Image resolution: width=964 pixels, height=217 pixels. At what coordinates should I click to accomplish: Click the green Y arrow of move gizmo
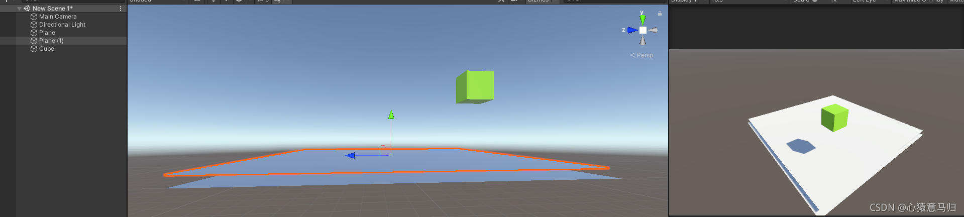click(391, 115)
